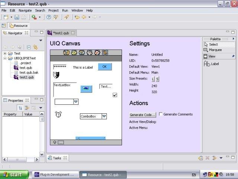Collapse the UBIQLIPSETest project node
238x179 pixels.
tap(5, 58)
